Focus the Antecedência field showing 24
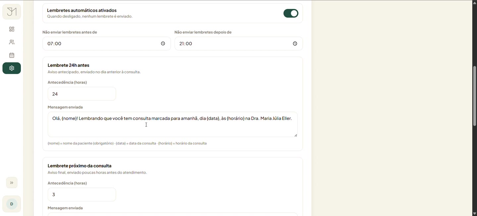The height and width of the screenshot is (216, 477). (82, 94)
